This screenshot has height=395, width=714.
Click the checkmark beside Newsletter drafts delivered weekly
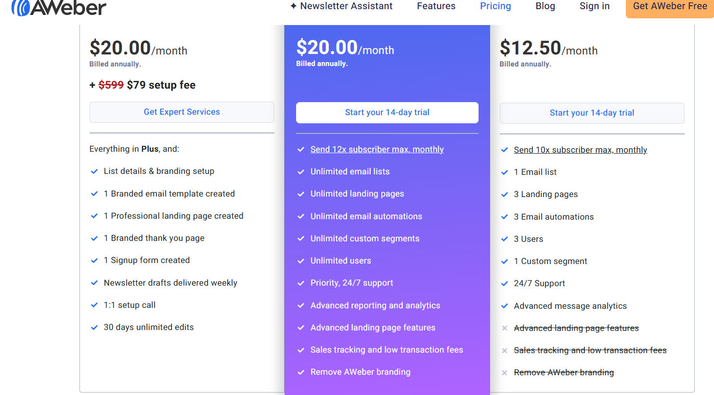(94, 283)
